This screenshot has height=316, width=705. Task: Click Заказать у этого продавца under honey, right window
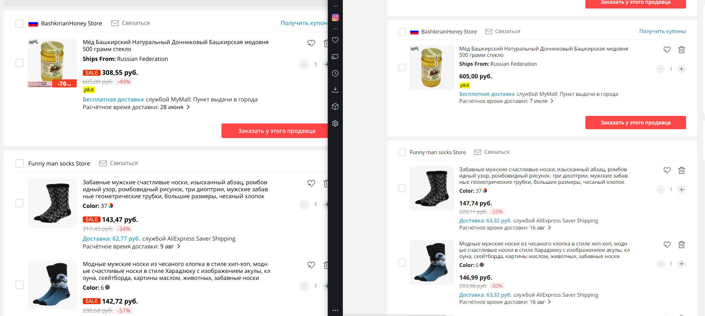point(636,123)
